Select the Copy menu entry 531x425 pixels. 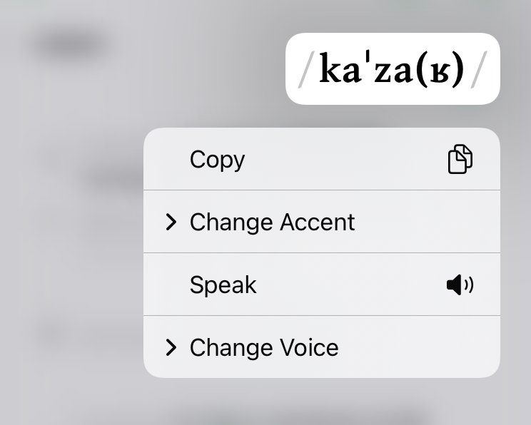(x=322, y=159)
